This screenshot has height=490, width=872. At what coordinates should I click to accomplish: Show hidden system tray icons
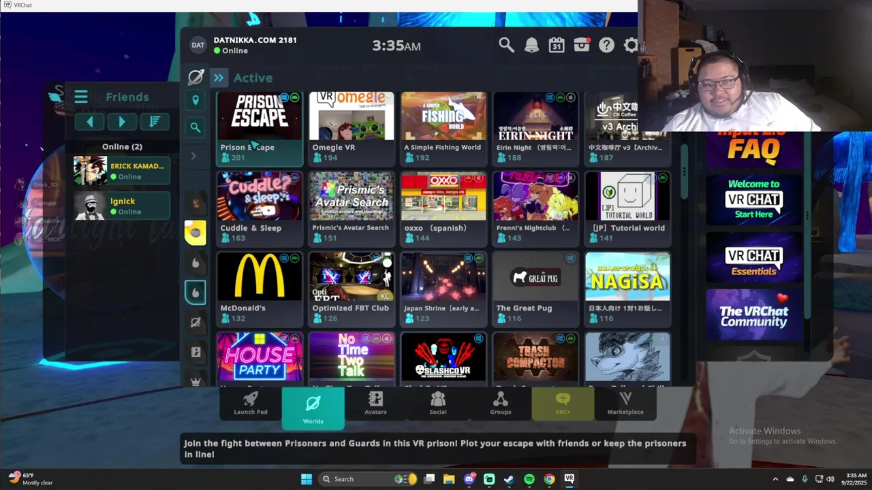775,479
